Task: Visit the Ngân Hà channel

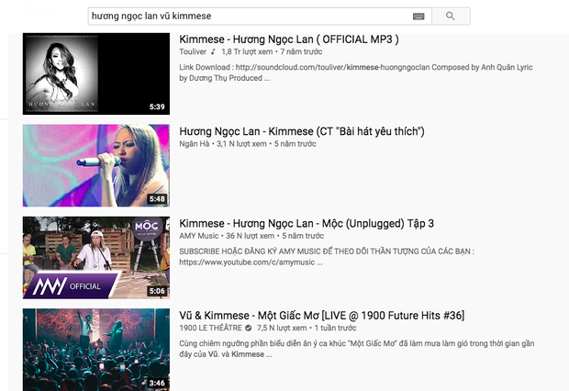Action: pos(195,144)
